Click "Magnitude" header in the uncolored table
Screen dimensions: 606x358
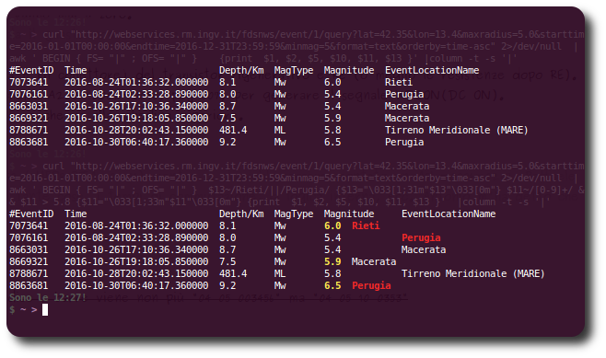[x=349, y=70]
